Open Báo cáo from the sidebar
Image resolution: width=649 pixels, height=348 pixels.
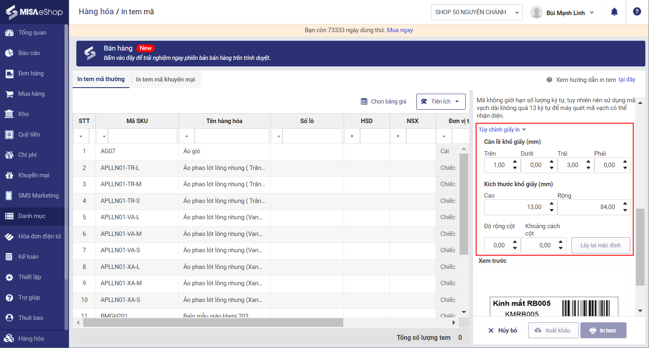pos(29,53)
